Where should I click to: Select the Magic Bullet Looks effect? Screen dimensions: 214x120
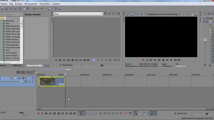tap(13, 47)
